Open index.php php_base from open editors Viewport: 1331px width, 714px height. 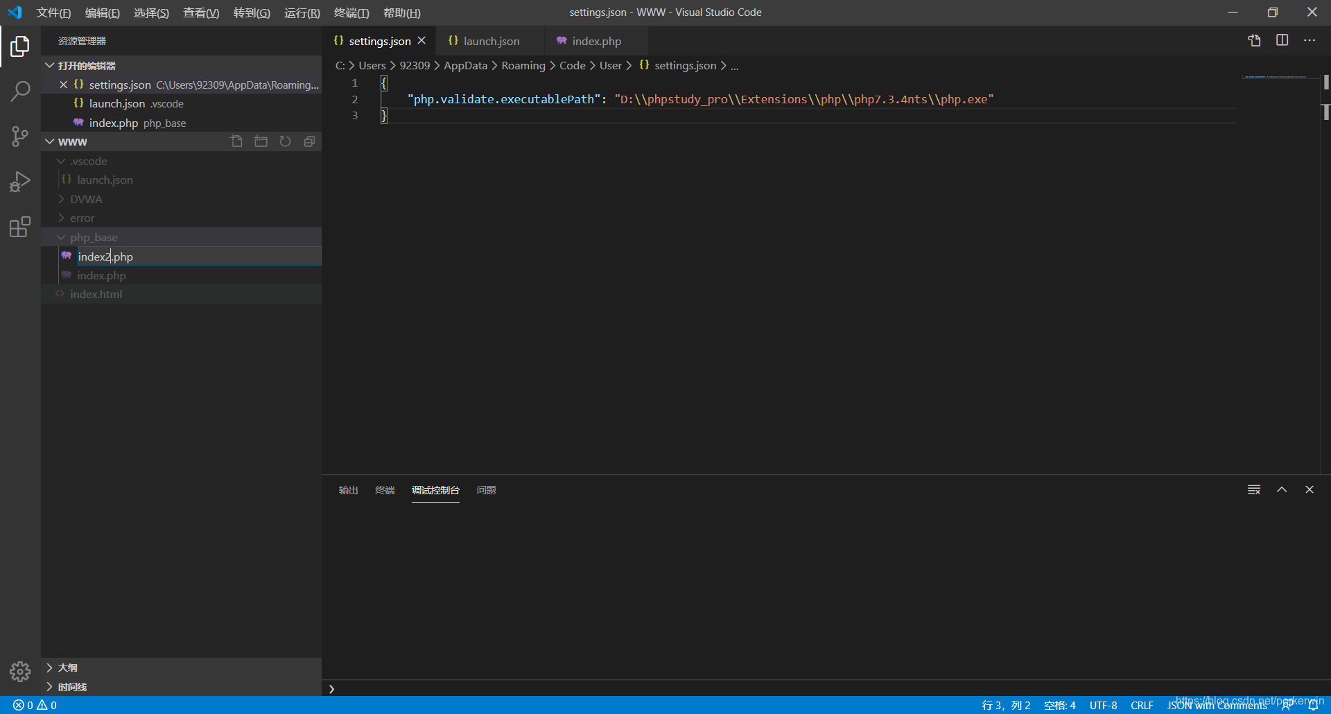click(x=181, y=123)
